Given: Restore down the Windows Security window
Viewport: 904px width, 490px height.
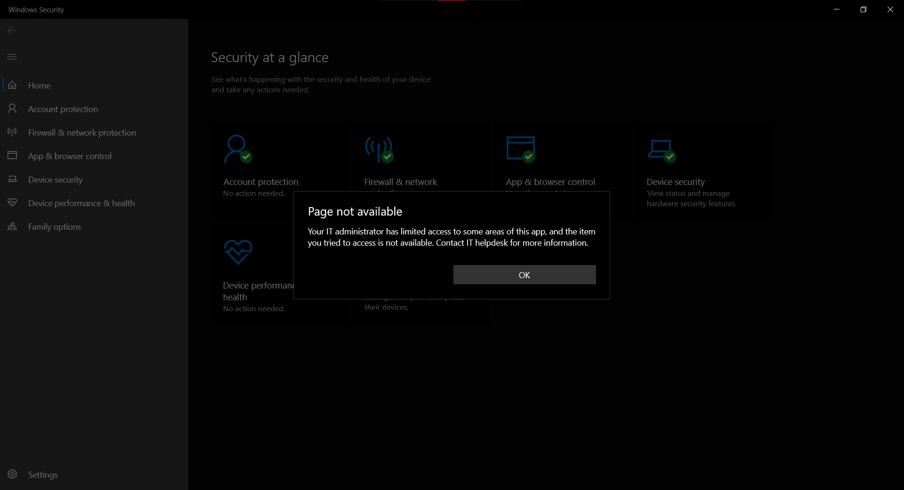Looking at the screenshot, I should pyautogui.click(x=864, y=9).
